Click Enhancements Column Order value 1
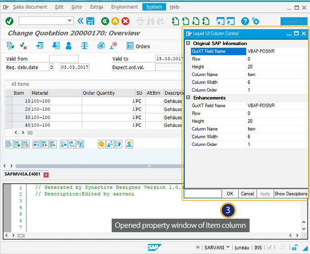Screen dimensions: 310x254 point(277,144)
